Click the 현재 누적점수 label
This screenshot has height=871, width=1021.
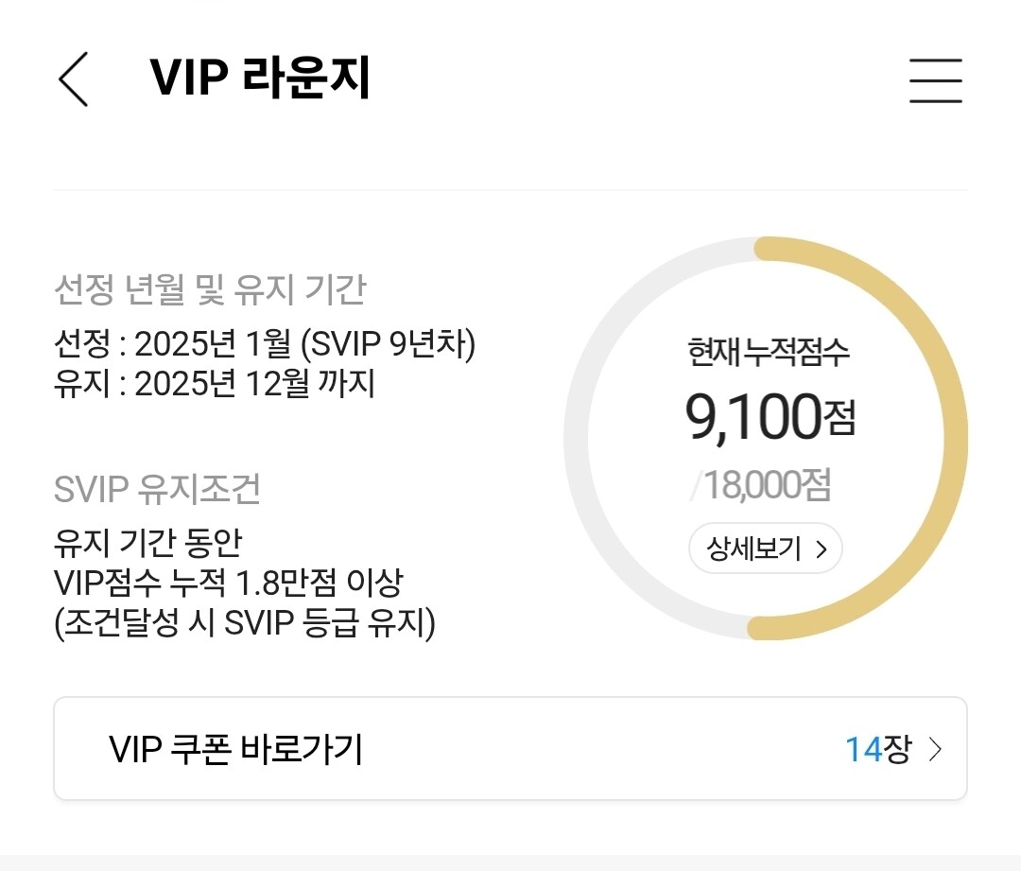tap(769, 353)
